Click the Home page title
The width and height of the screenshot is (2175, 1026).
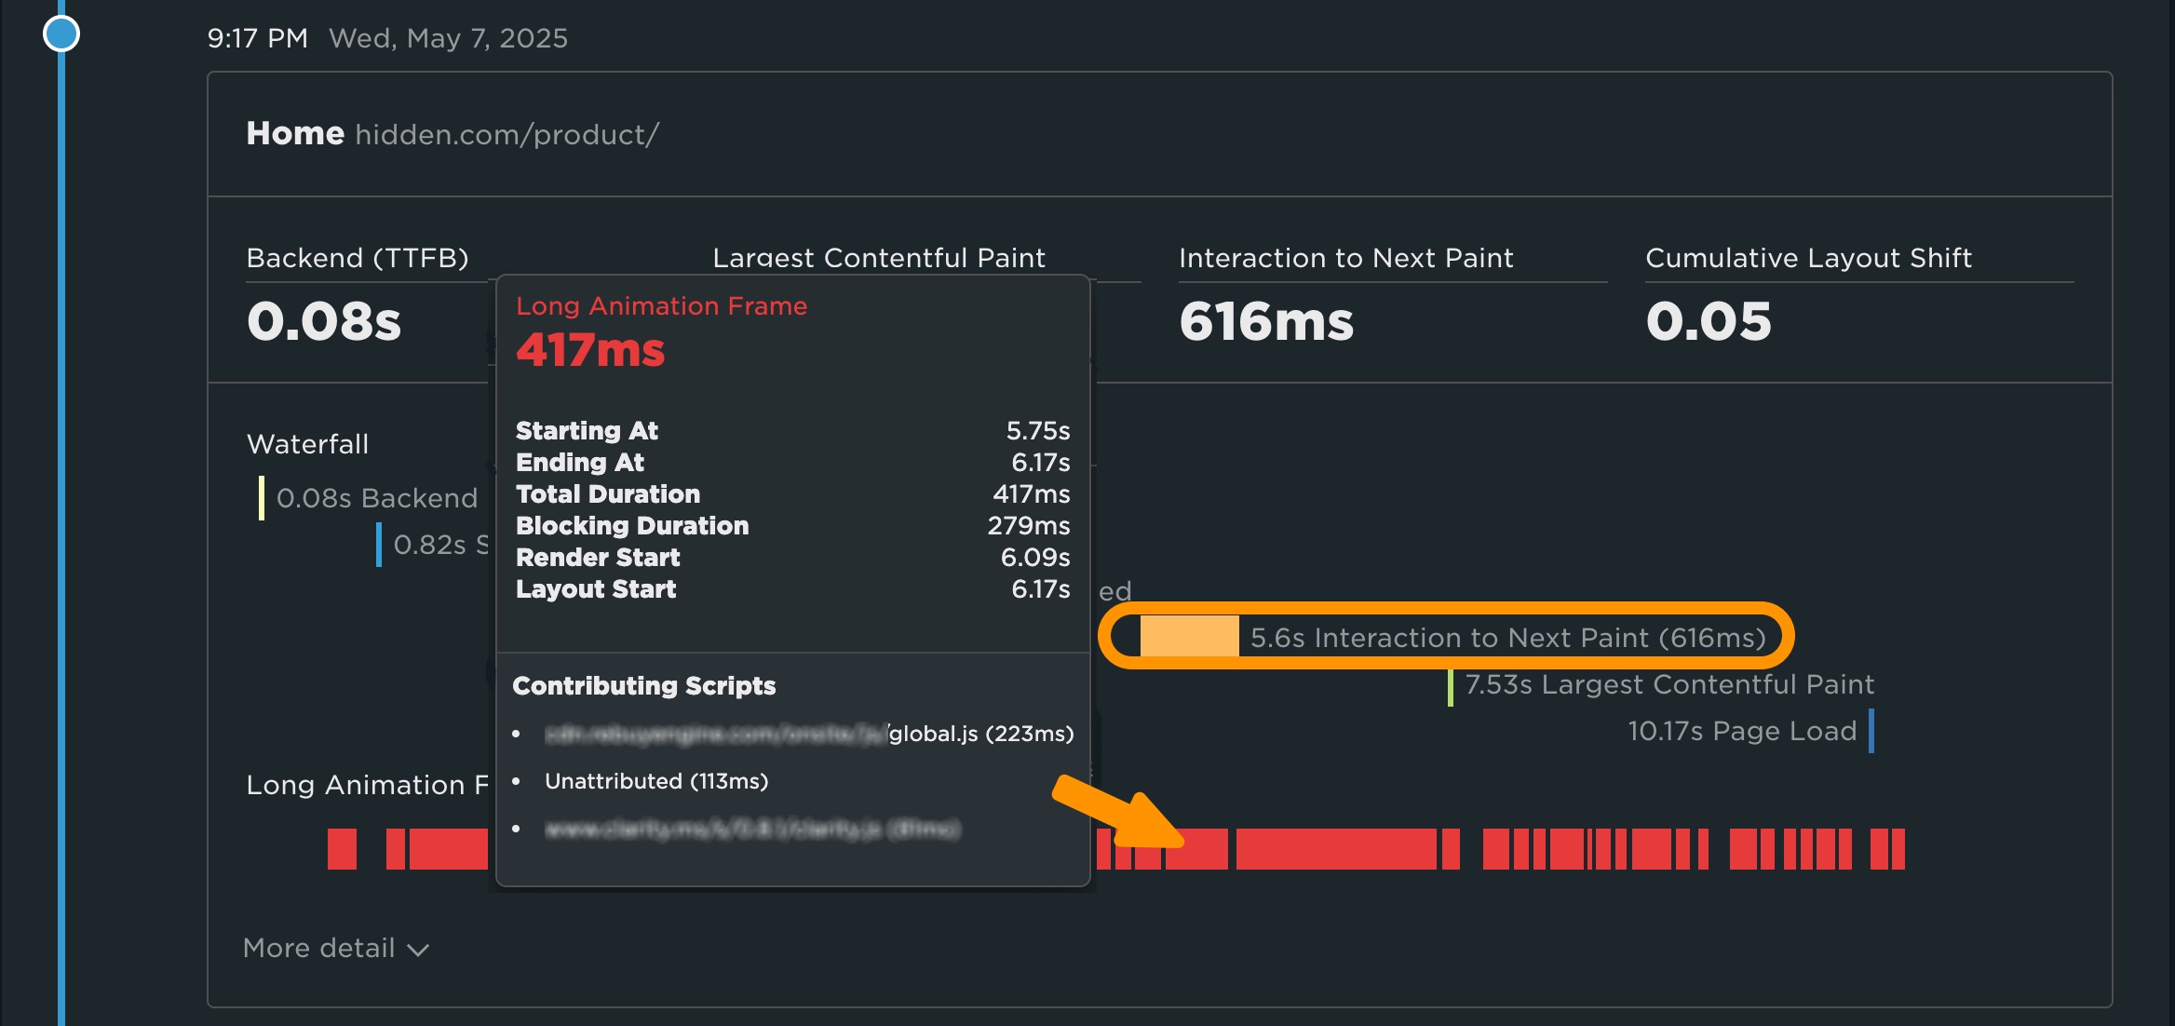point(295,133)
